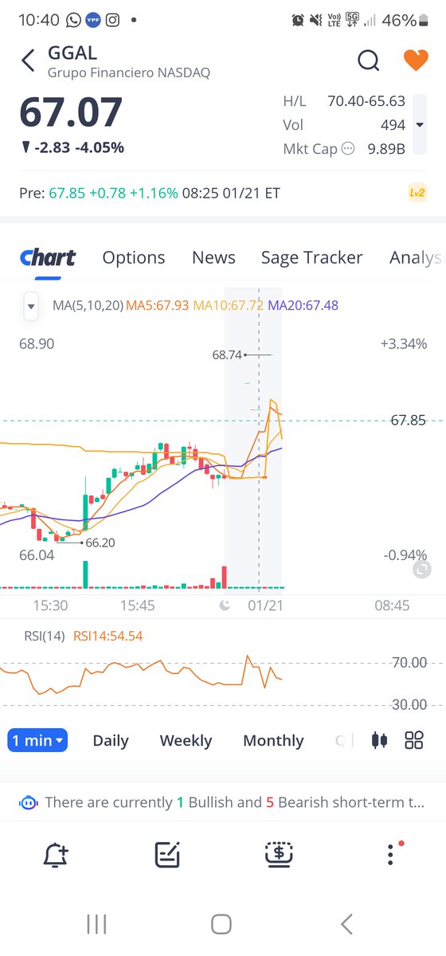
Task: Switch to the Options tab
Action: click(x=134, y=257)
